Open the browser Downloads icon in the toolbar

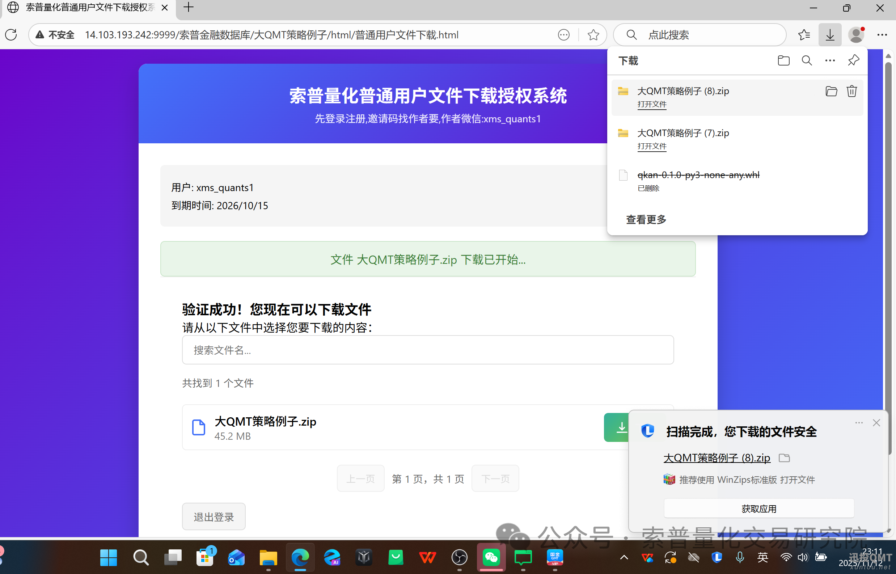pyautogui.click(x=829, y=34)
